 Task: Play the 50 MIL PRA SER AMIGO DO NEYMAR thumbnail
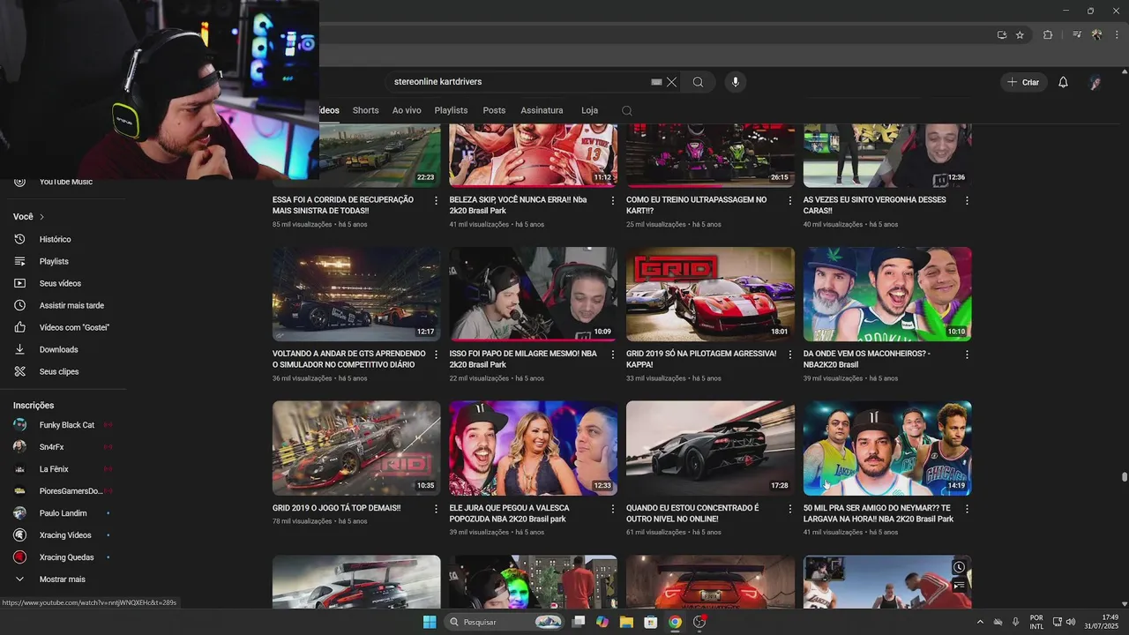click(887, 448)
